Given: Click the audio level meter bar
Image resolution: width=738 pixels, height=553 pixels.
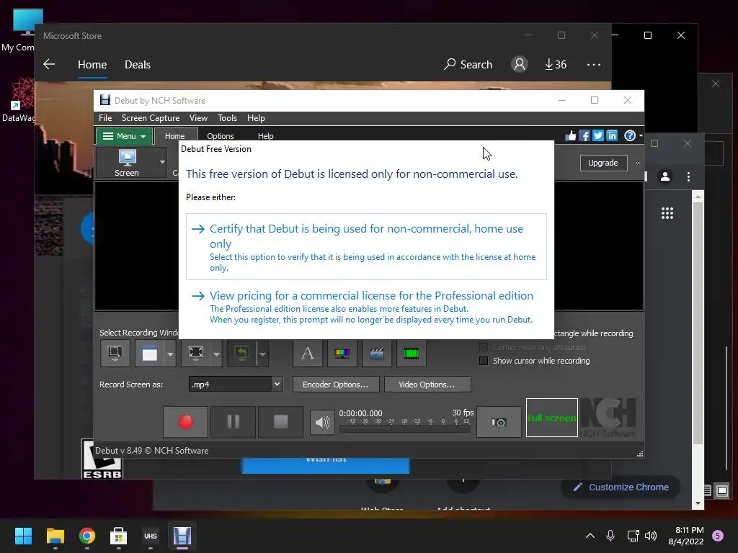Looking at the screenshot, I should [405, 428].
